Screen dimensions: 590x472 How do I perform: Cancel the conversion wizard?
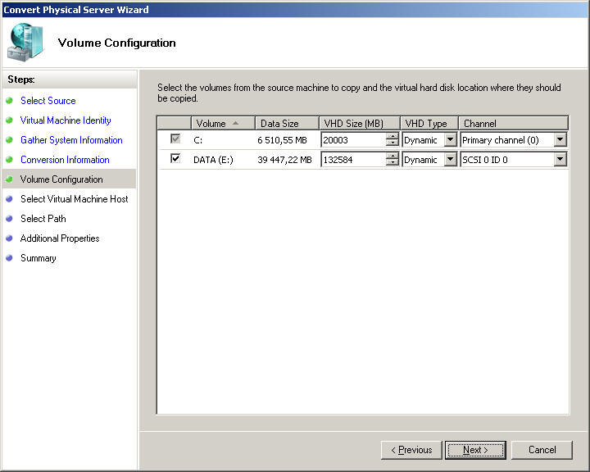(x=542, y=450)
